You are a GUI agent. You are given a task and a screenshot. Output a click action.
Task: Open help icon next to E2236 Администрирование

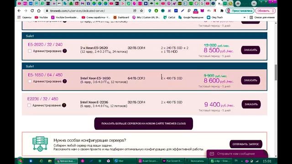[64, 105]
